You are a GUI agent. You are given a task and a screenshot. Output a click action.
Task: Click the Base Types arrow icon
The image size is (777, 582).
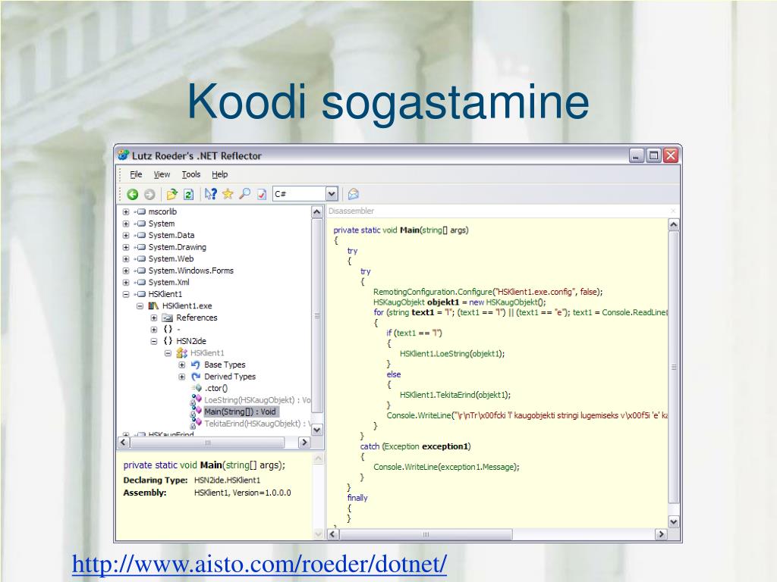(196, 365)
